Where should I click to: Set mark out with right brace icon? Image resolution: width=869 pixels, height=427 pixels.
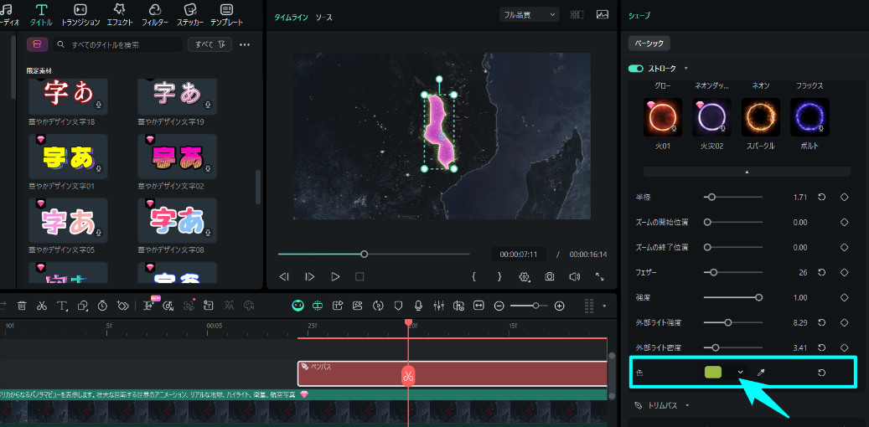pos(499,276)
